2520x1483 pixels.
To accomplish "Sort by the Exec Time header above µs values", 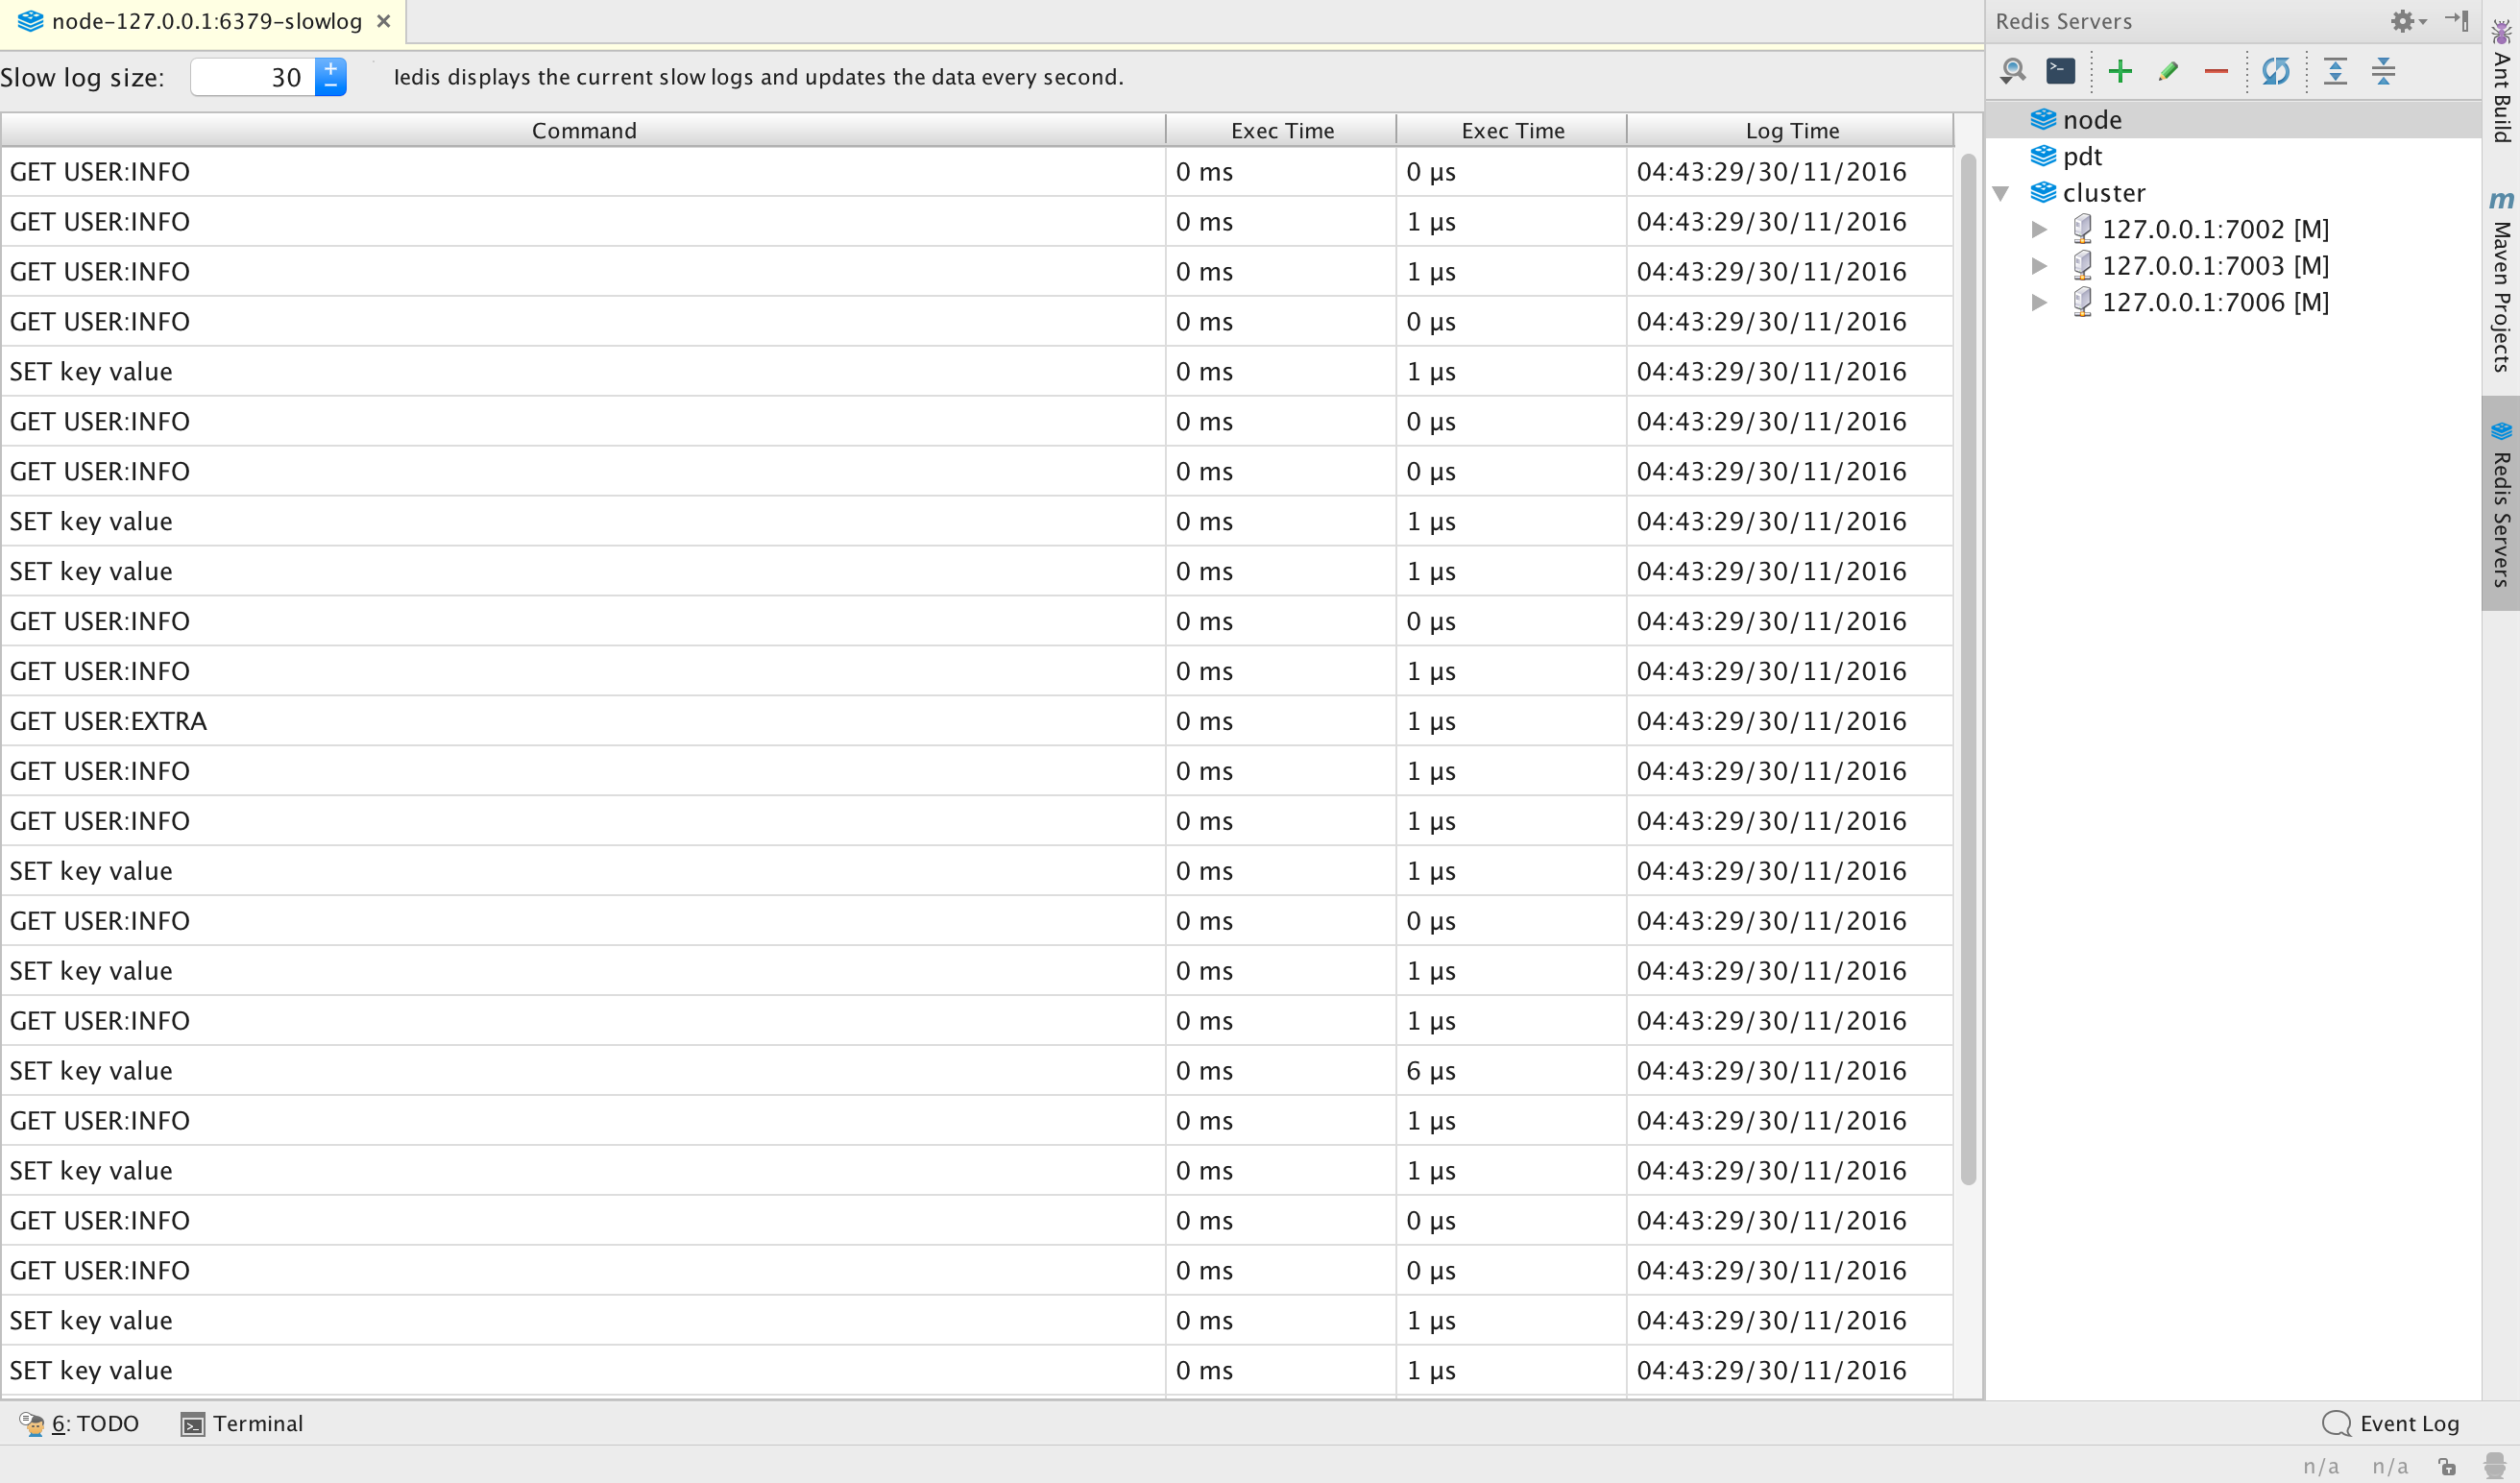I will [x=1512, y=130].
